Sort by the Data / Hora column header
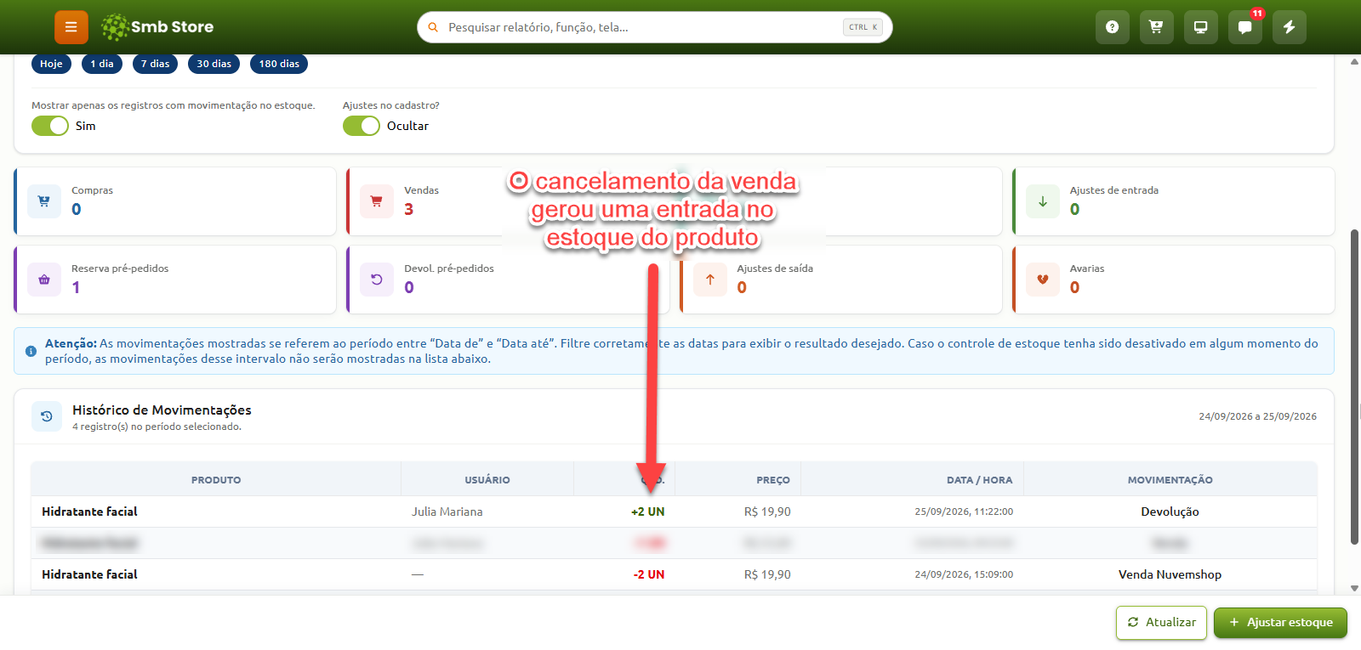 (979, 480)
